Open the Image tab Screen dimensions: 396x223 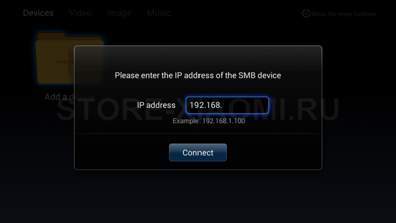point(119,13)
